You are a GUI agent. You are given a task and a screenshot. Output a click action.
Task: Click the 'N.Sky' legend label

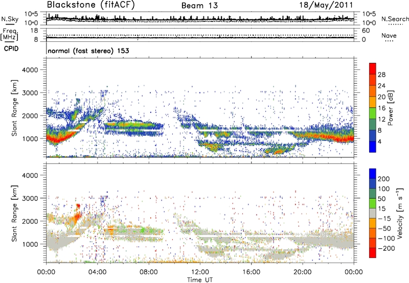point(10,19)
